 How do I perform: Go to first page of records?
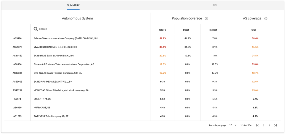[x=257, y=125]
